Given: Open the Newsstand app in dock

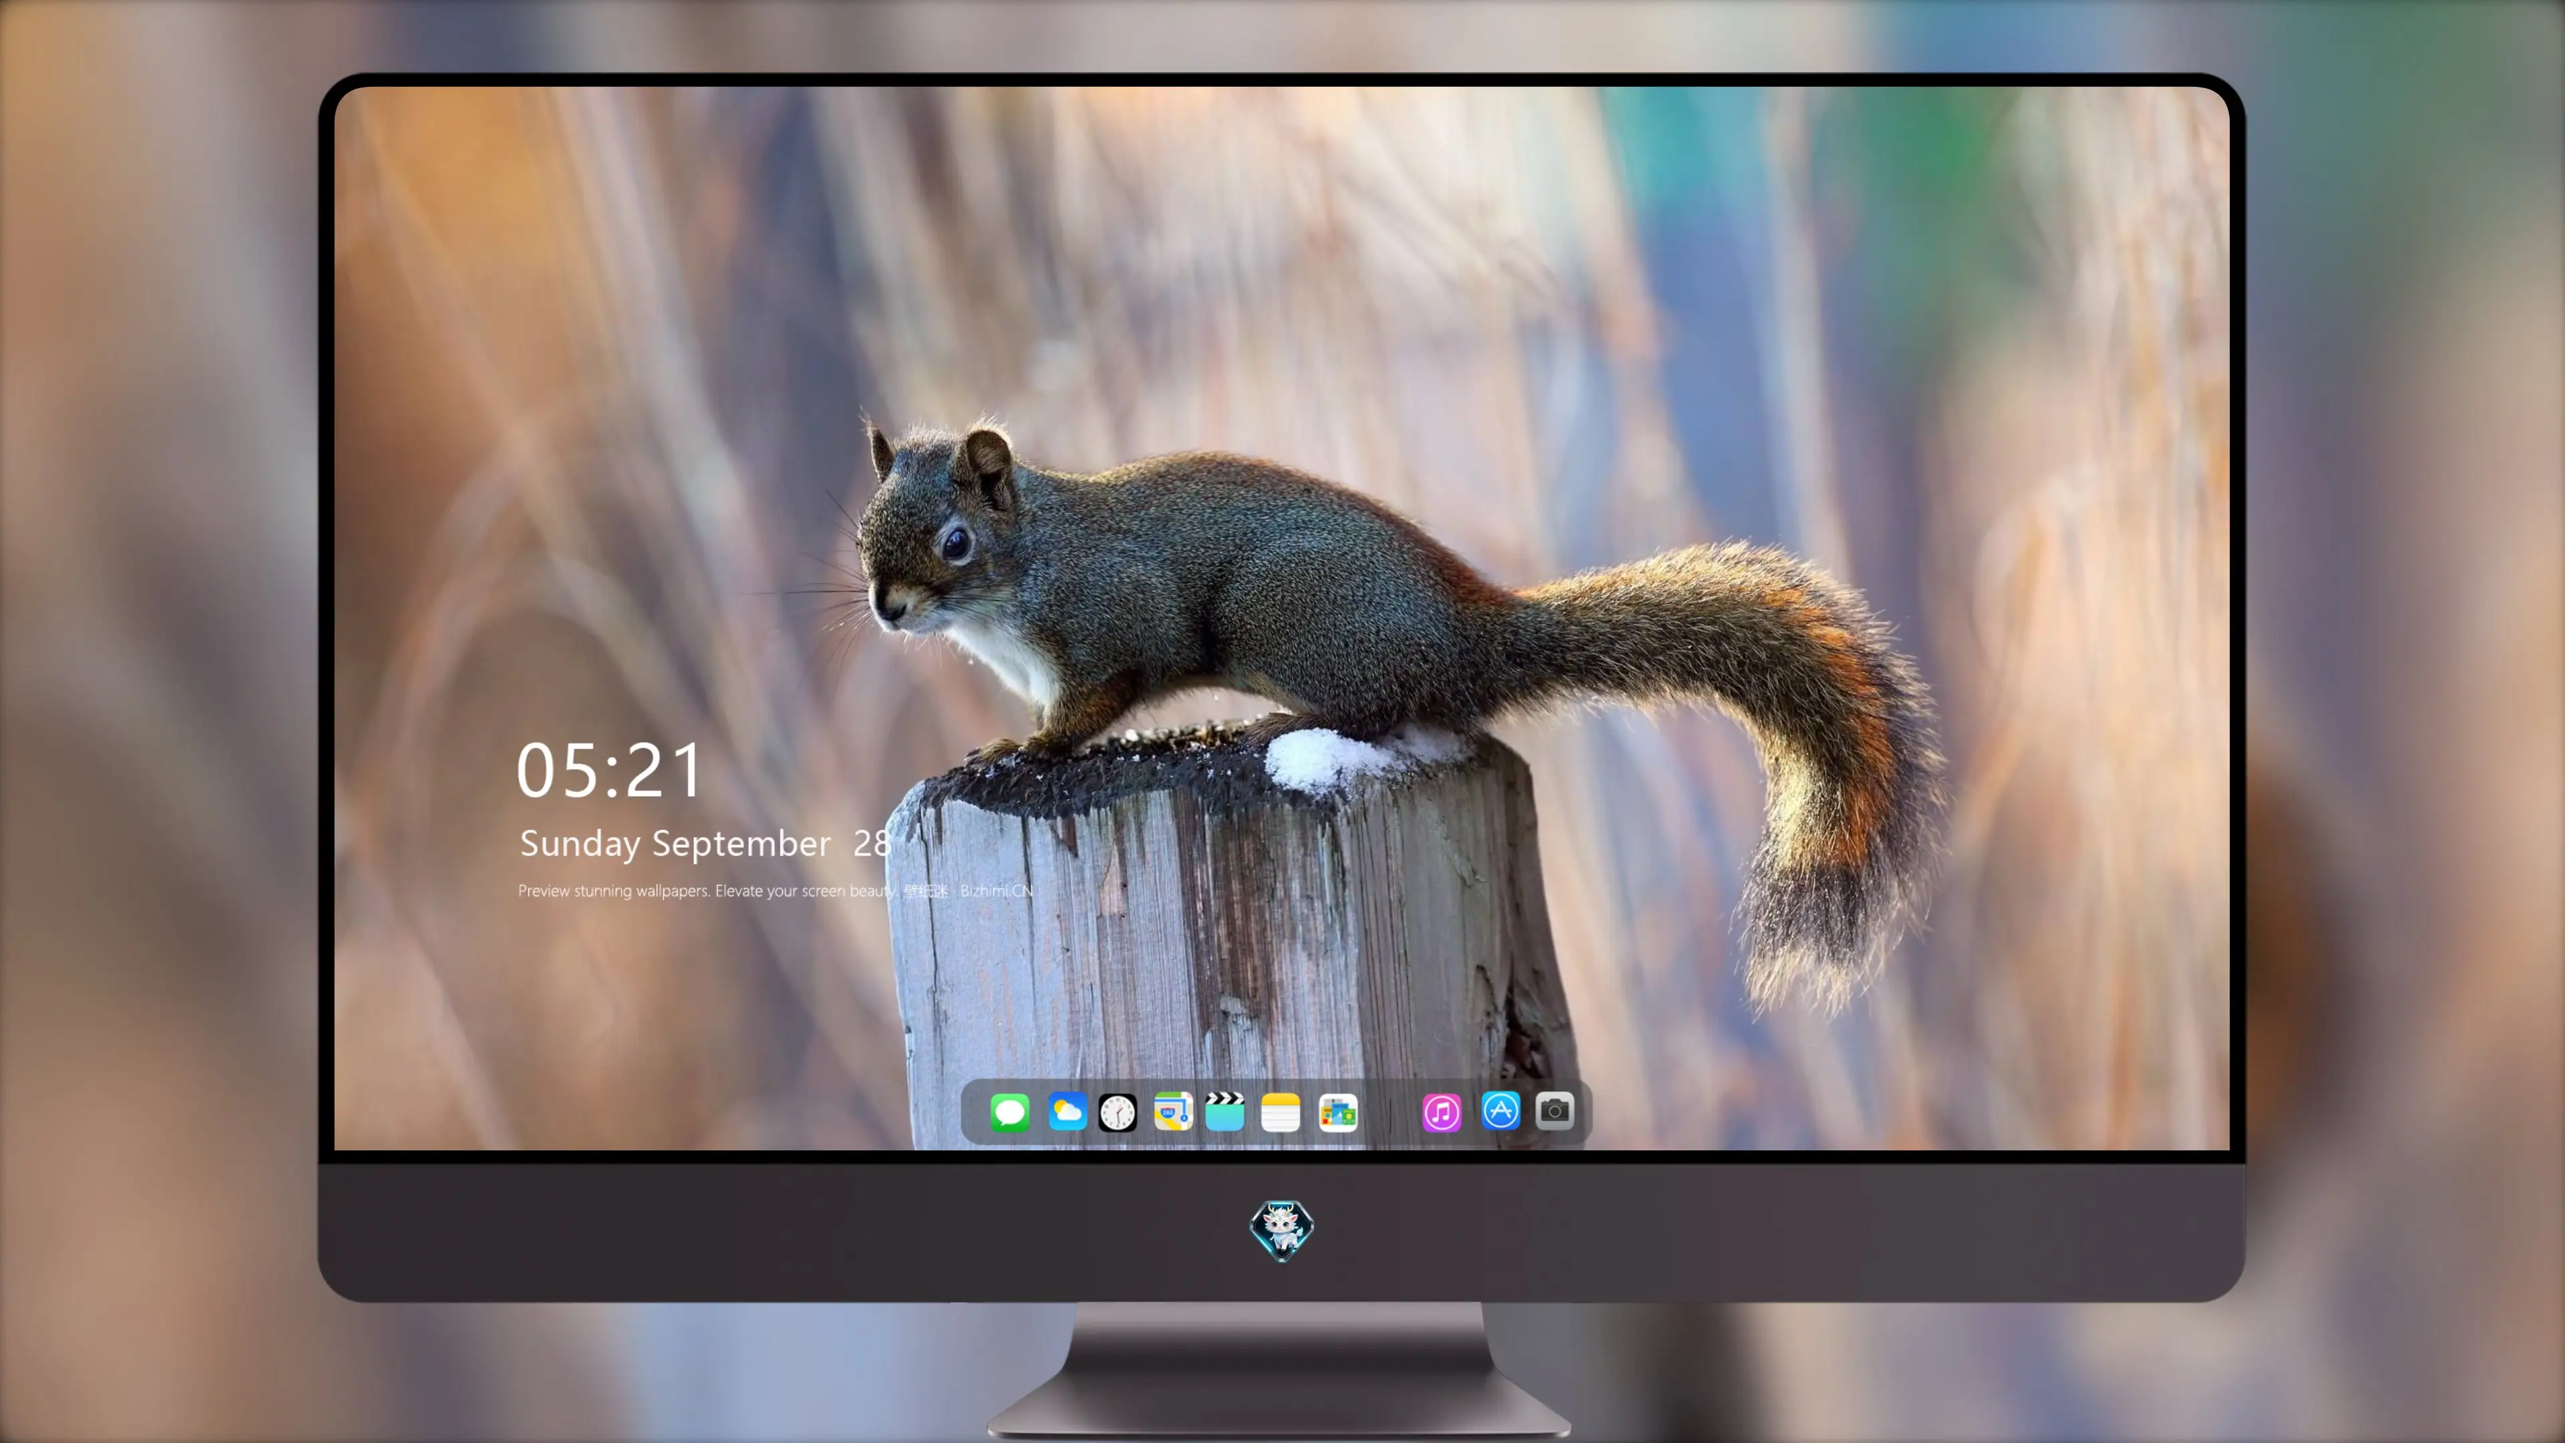Looking at the screenshot, I should click(x=1337, y=1112).
